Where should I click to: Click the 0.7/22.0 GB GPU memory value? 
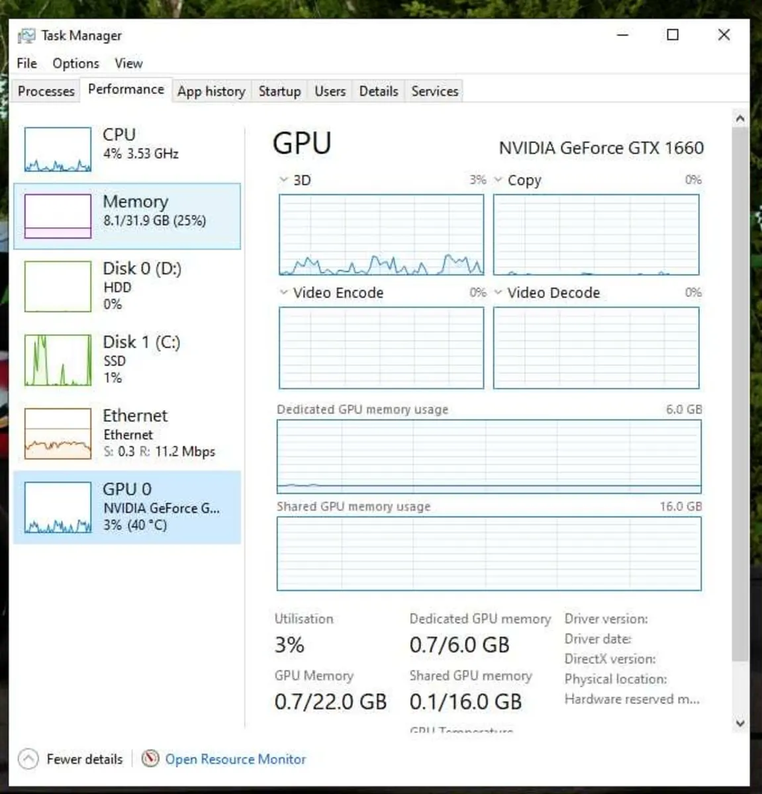point(330,702)
